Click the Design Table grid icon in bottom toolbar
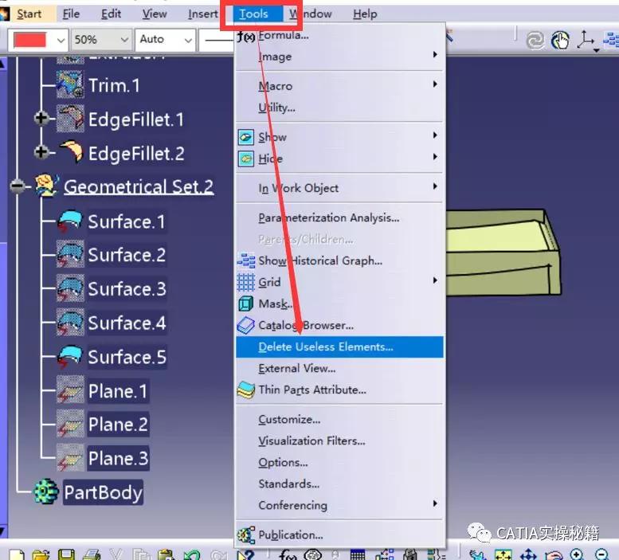The image size is (619, 560). (358, 554)
